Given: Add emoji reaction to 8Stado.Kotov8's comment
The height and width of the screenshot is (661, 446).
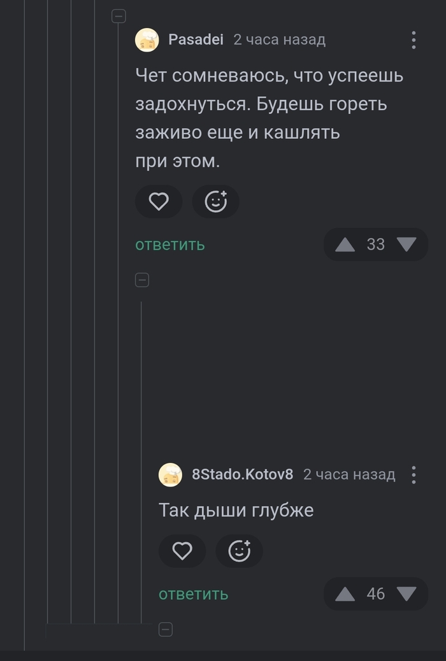Looking at the screenshot, I should 240,551.
